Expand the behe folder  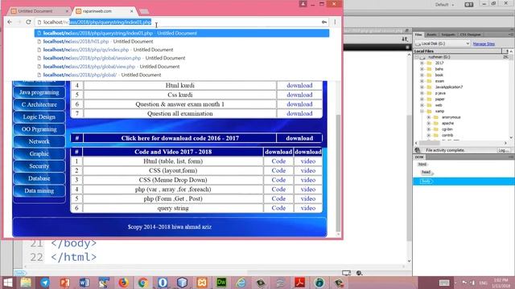pyautogui.click(x=422, y=69)
